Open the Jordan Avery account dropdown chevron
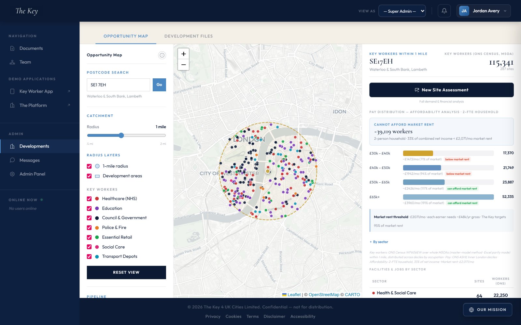This screenshot has width=521, height=325. [x=505, y=11]
